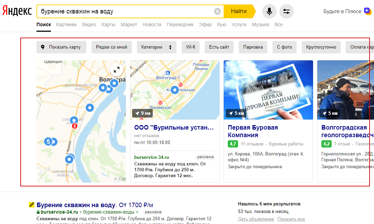Toggle the Wi-fi filter

[x=191, y=47]
